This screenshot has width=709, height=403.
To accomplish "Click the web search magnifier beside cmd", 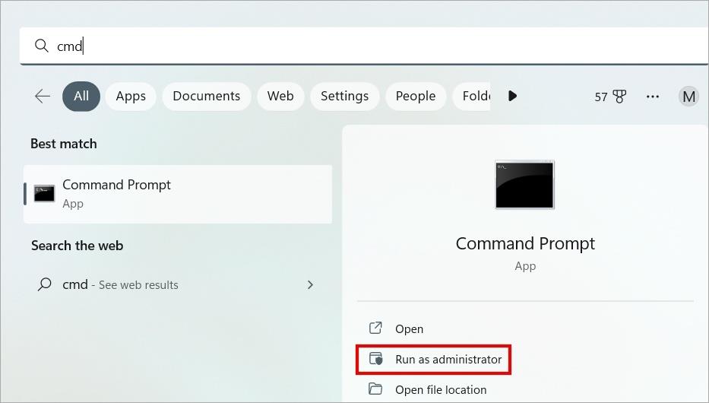I will coord(44,284).
